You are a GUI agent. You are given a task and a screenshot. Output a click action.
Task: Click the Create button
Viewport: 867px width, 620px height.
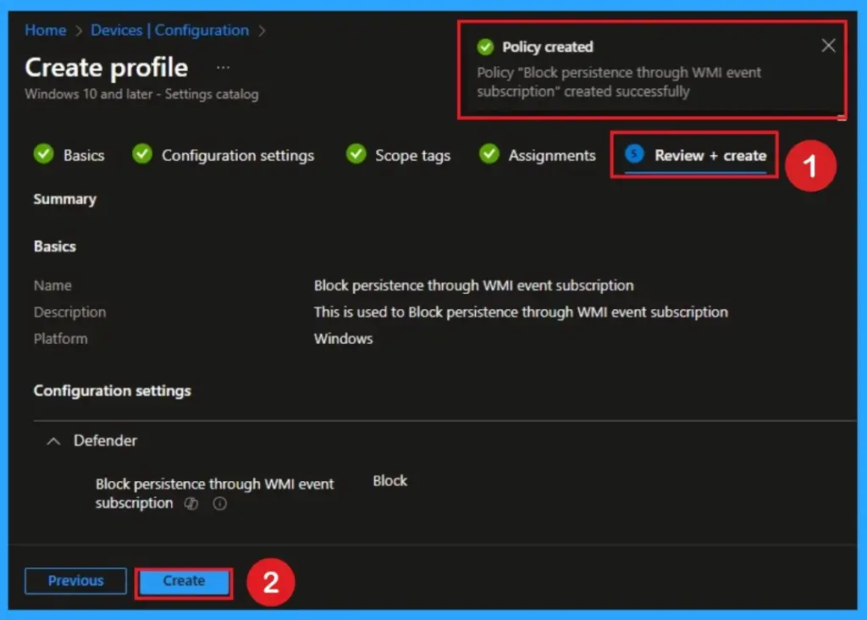pyautogui.click(x=183, y=582)
